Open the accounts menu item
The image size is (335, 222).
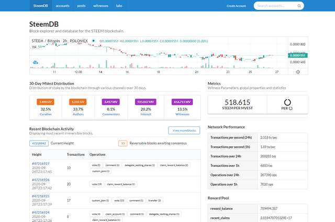(63, 6)
